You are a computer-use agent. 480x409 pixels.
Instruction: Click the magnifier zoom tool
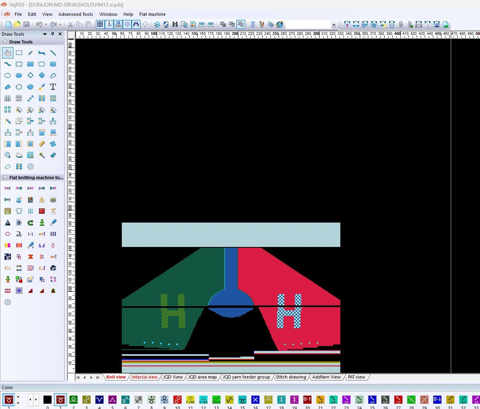7,155
